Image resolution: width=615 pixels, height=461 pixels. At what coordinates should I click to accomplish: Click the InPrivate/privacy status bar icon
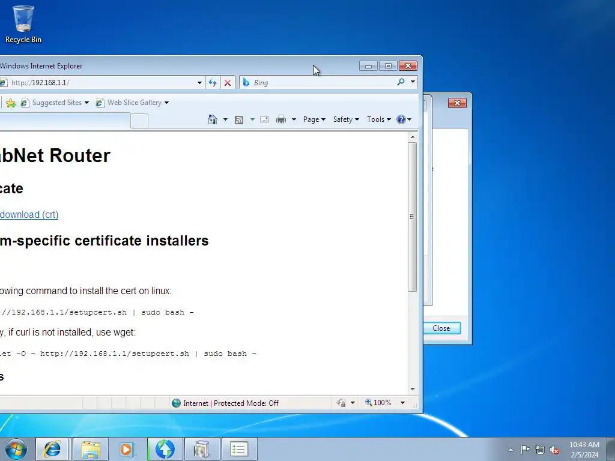pos(341,403)
